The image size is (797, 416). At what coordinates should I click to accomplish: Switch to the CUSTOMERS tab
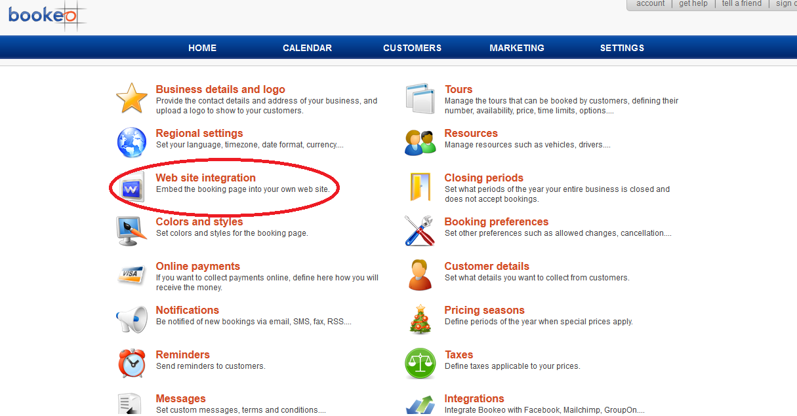point(412,48)
